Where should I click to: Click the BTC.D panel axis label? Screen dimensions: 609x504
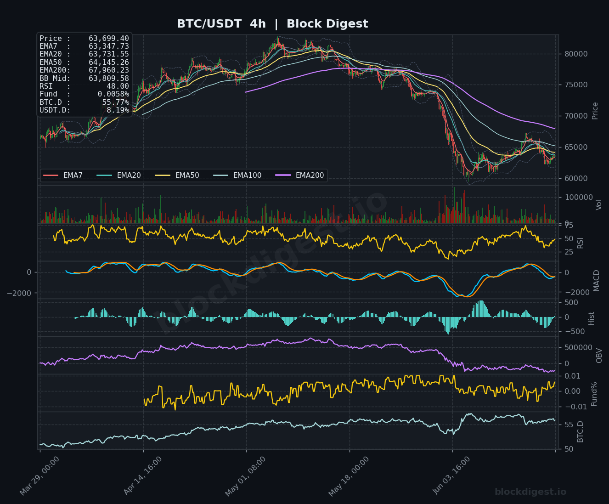tap(581, 431)
